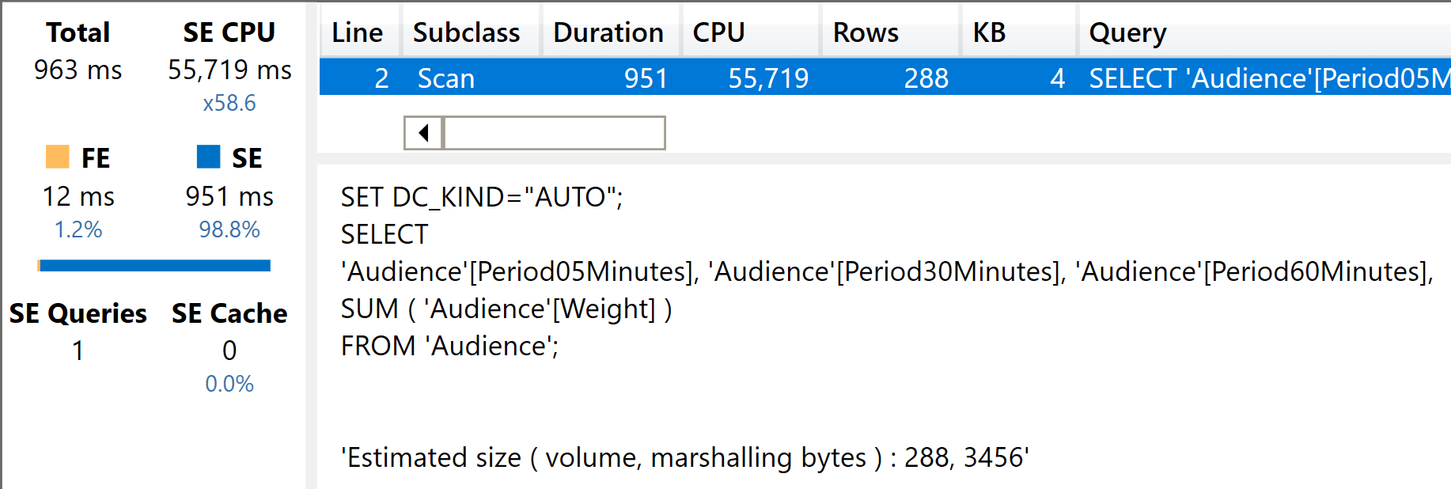
Task: Click the SE Cache 0.0% value
Action: coord(229,384)
